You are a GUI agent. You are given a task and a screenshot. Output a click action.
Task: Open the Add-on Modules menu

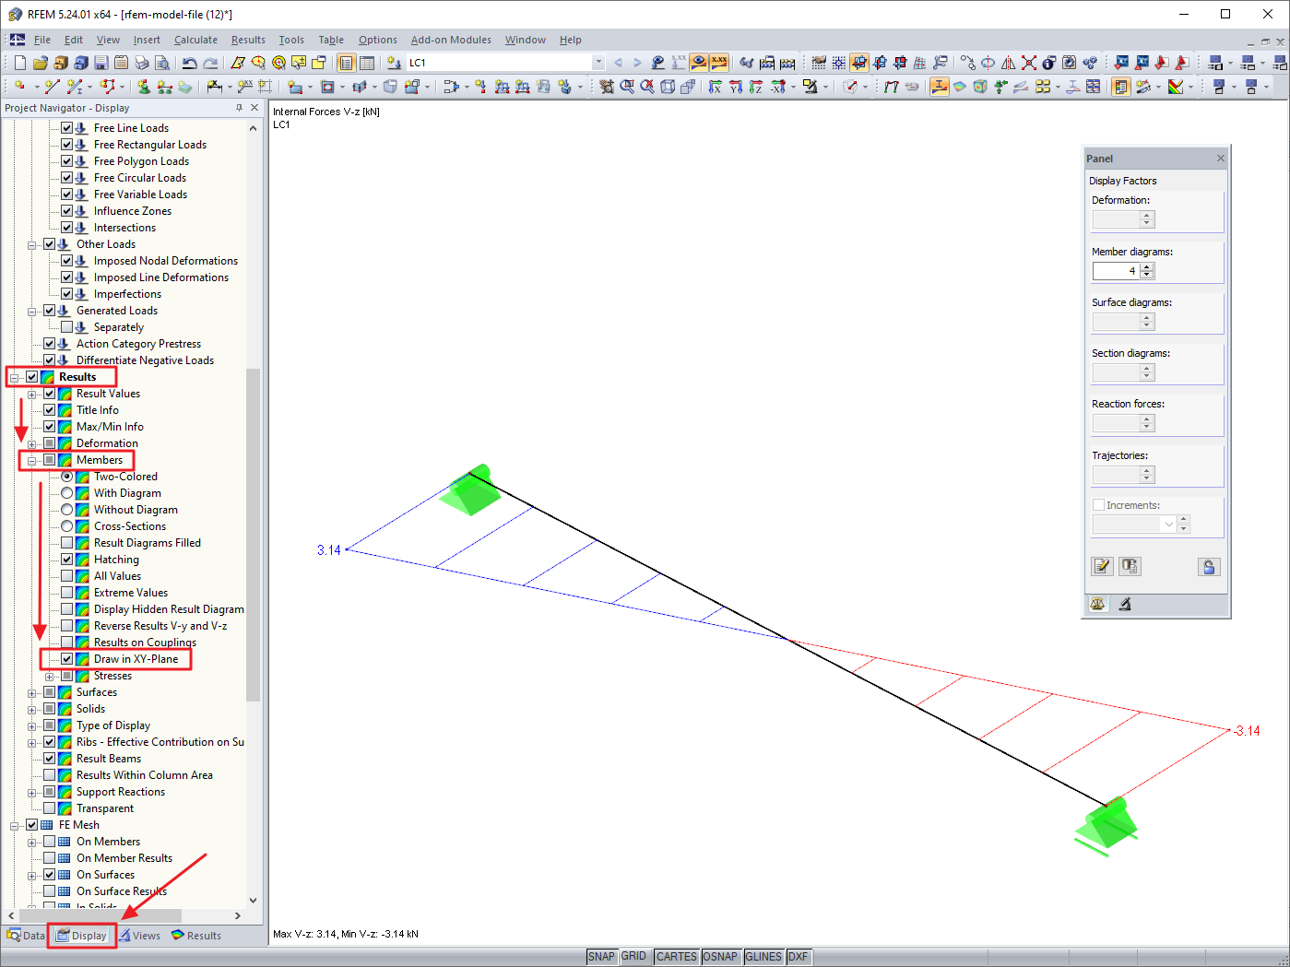coord(451,40)
